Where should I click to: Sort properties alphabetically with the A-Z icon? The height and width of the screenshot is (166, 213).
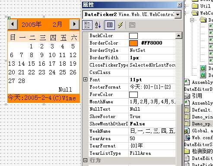(x=98, y=25)
